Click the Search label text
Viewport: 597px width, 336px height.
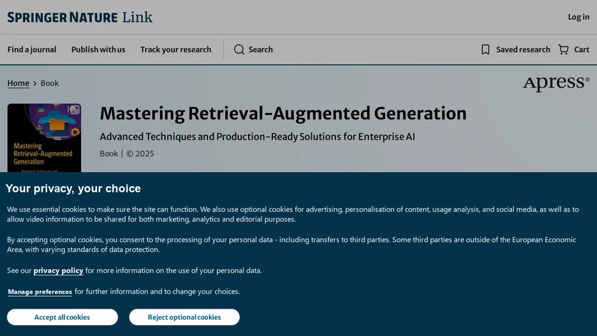(x=260, y=50)
